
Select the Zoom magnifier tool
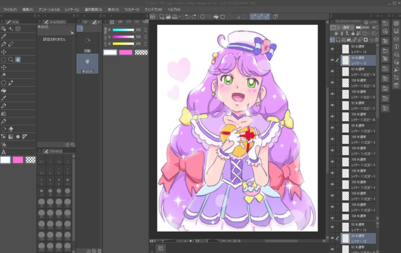pos(11,59)
